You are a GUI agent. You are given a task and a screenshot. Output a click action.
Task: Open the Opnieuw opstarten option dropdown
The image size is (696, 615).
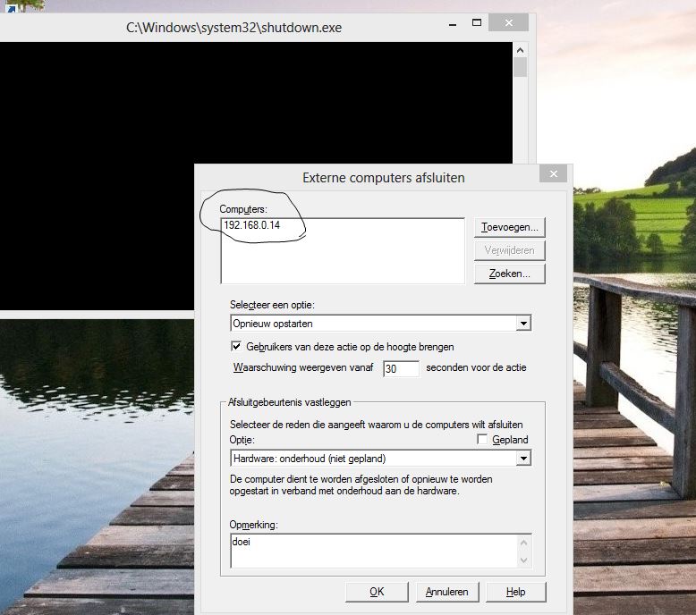click(x=523, y=324)
